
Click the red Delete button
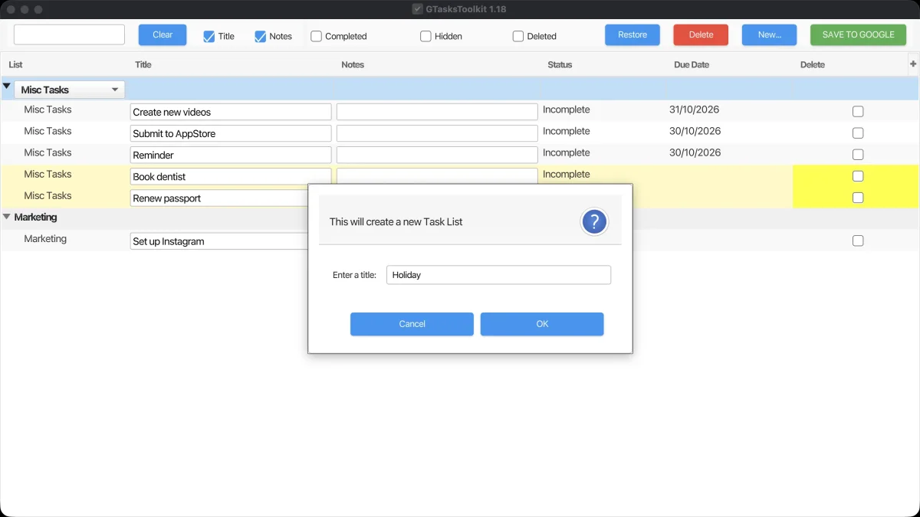(x=701, y=35)
